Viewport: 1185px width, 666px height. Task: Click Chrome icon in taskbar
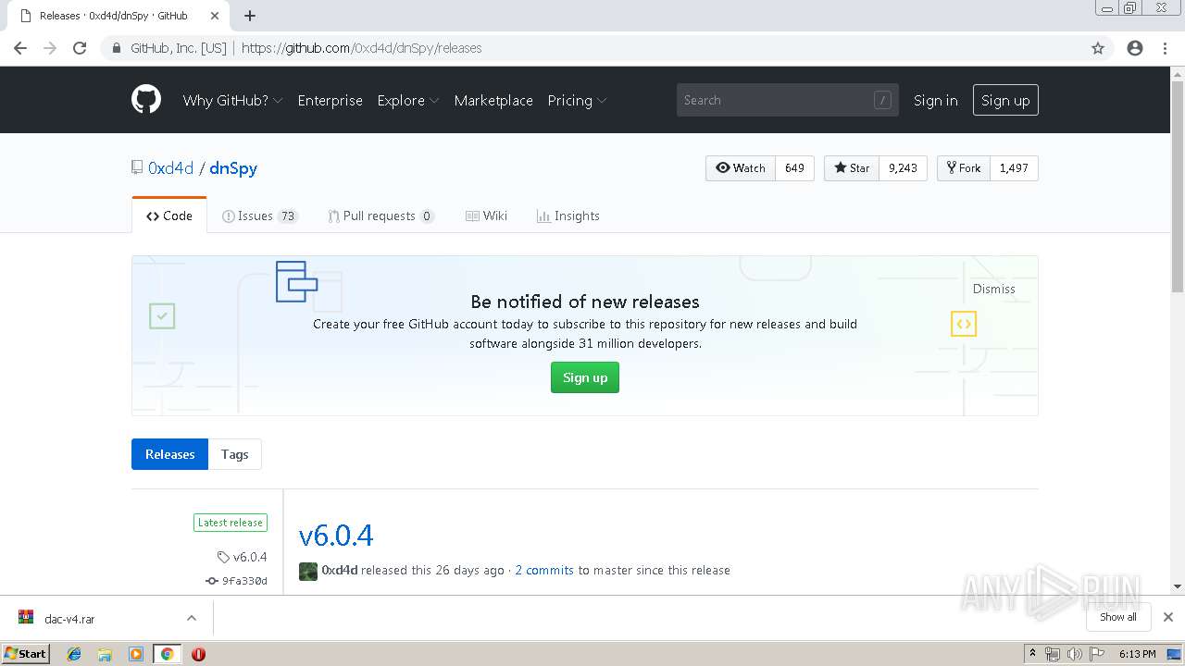click(x=168, y=654)
